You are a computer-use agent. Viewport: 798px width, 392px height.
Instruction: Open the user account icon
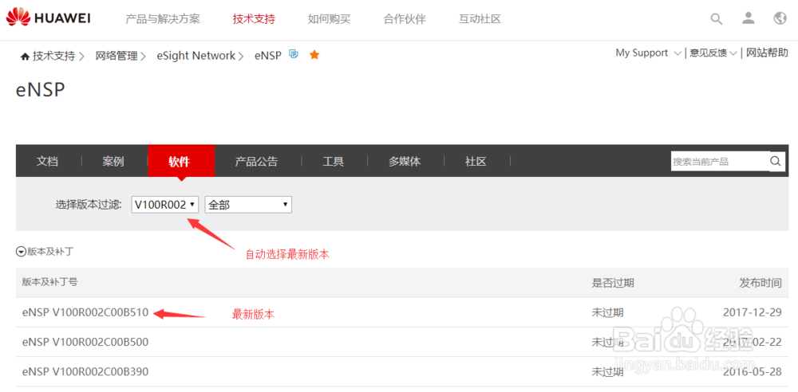pyautogui.click(x=749, y=19)
